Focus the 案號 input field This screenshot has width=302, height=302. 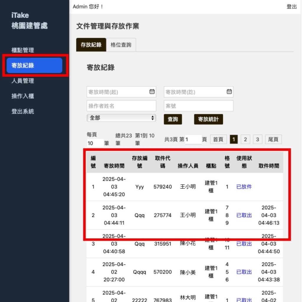198,106
